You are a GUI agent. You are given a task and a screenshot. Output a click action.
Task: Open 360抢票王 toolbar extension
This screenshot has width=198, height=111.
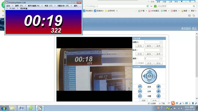click(x=154, y=11)
